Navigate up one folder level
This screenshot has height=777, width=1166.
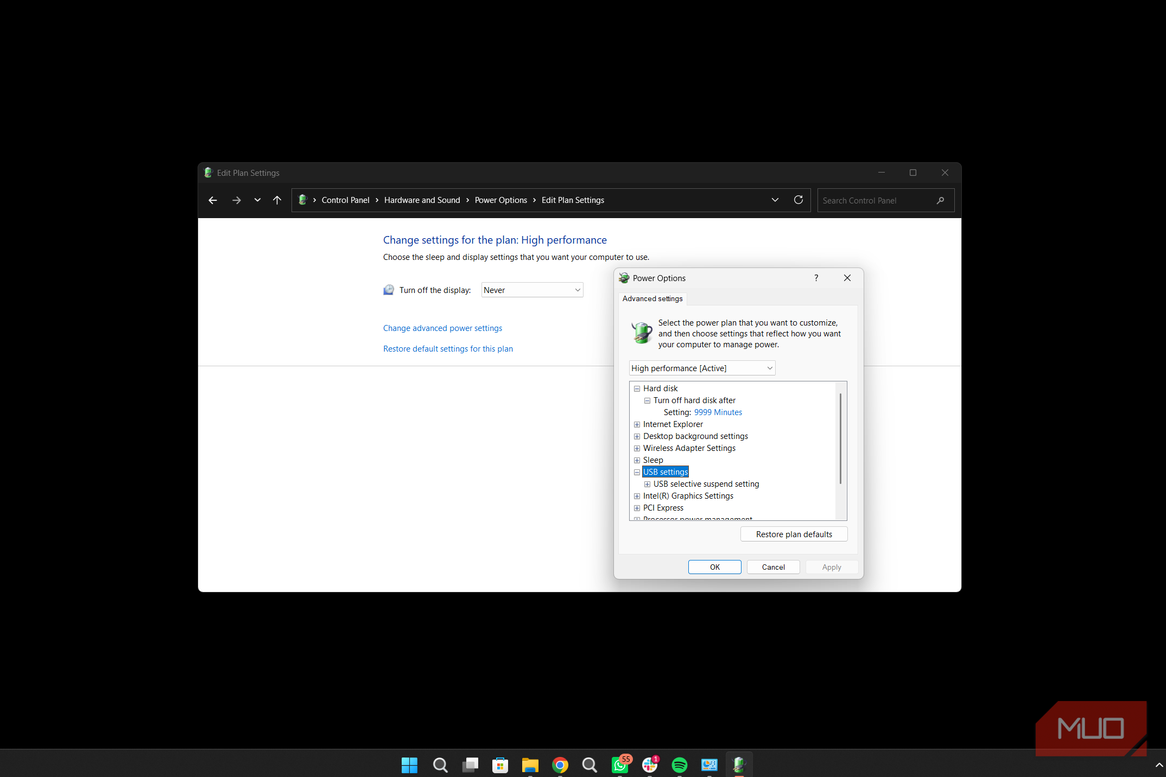tap(277, 200)
